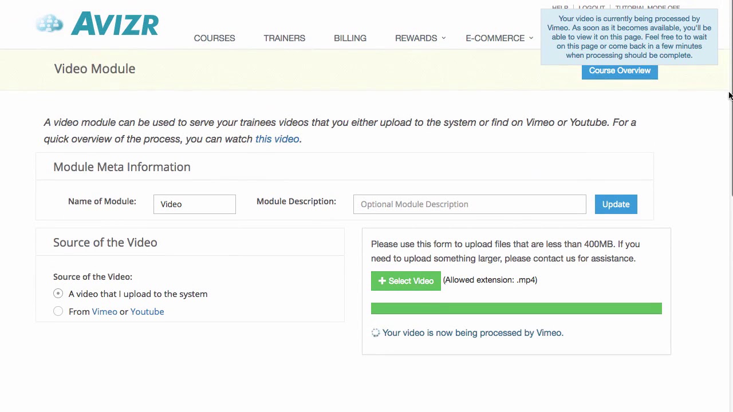The width and height of the screenshot is (733, 412).
Task: Click the plus icon on Select Video
Action: click(382, 281)
